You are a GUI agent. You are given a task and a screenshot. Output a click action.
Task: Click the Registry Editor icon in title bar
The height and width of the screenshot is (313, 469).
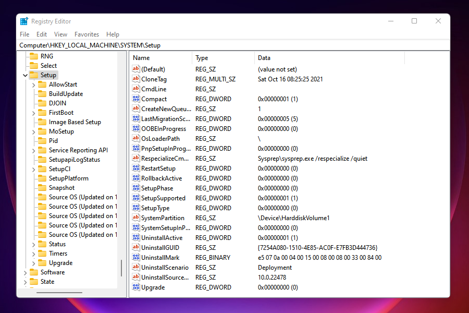[24, 21]
